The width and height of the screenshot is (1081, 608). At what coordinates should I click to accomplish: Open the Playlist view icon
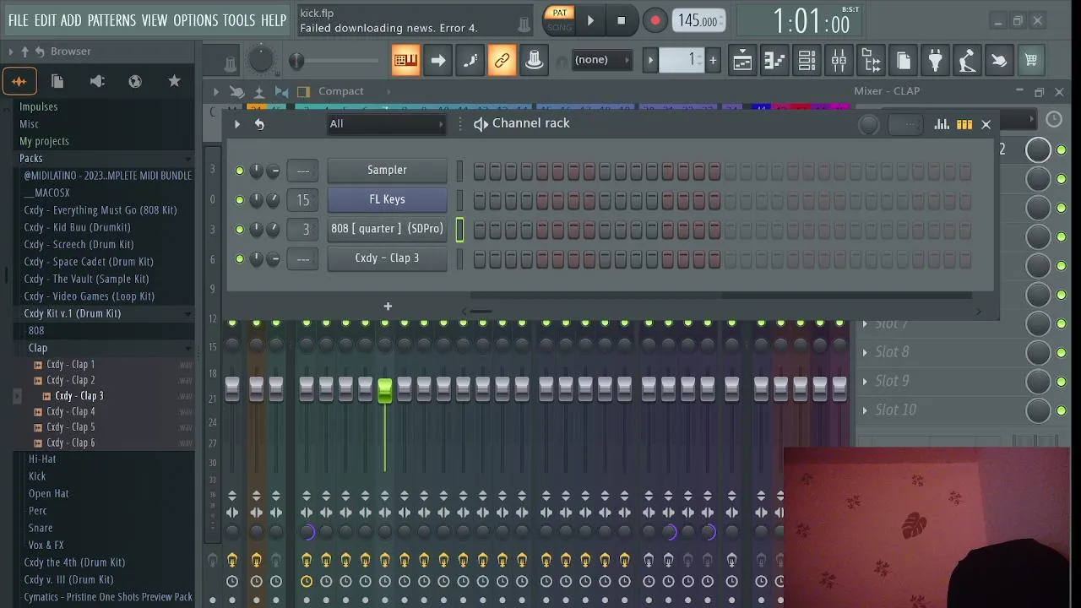(742, 60)
